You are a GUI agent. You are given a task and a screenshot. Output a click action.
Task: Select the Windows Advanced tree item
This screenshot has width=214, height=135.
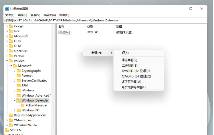(36, 95)
